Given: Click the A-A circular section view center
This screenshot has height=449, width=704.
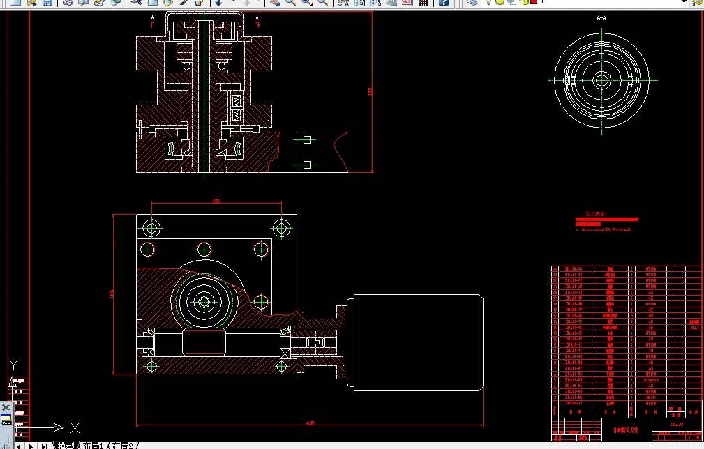Looking at the screenshot, I should [x=601, y=80].
